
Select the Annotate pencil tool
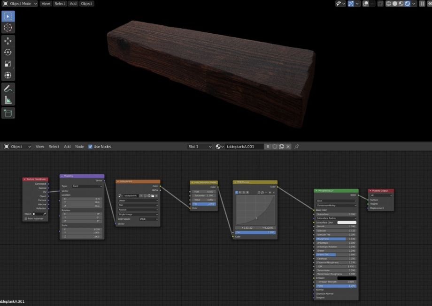[8, 89]
